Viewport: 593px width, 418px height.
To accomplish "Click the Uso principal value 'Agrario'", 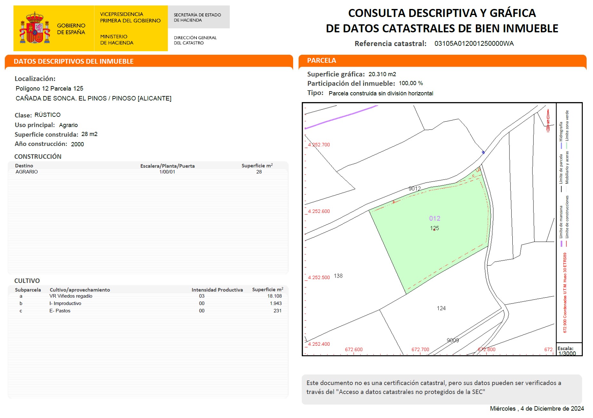I will tap(68, 125).
